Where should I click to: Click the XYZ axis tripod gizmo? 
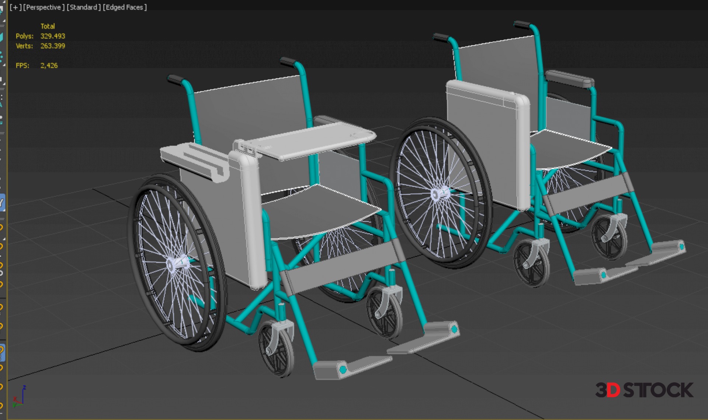click(19, 397)
